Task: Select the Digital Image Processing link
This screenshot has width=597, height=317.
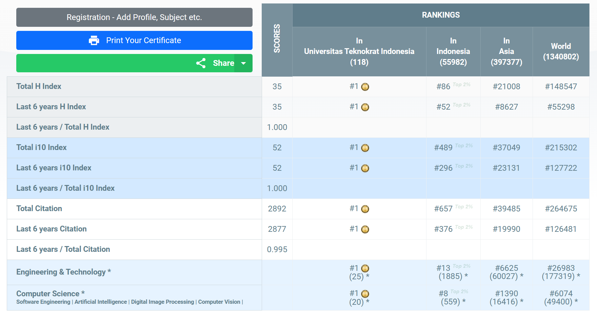Action: point(162,302)
